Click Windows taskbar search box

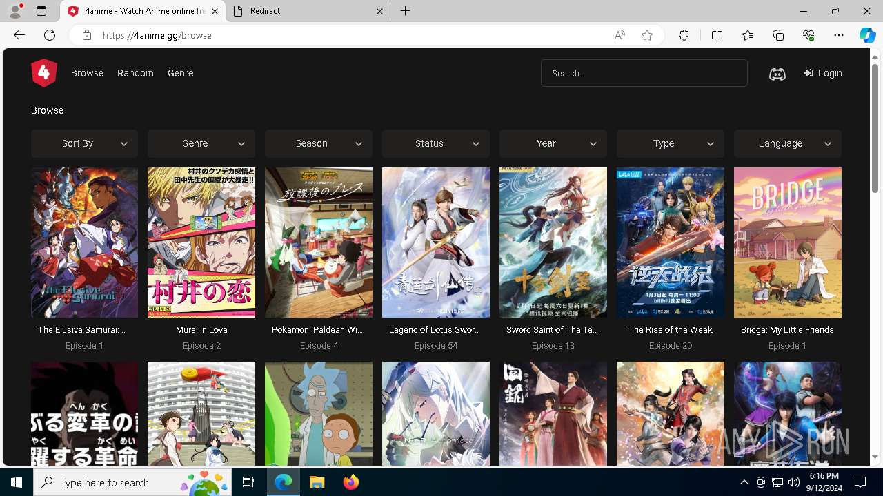pos(133,482)
